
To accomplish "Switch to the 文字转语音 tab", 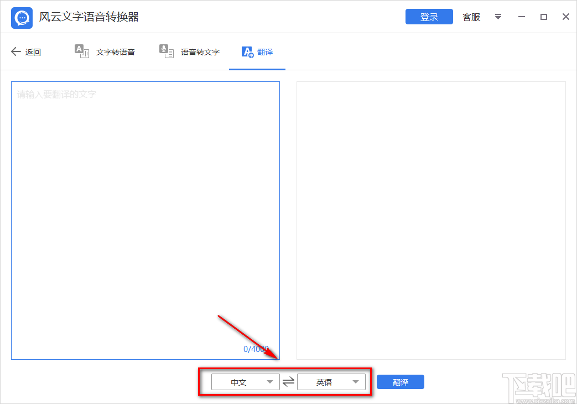I will (x=116, y=52).
